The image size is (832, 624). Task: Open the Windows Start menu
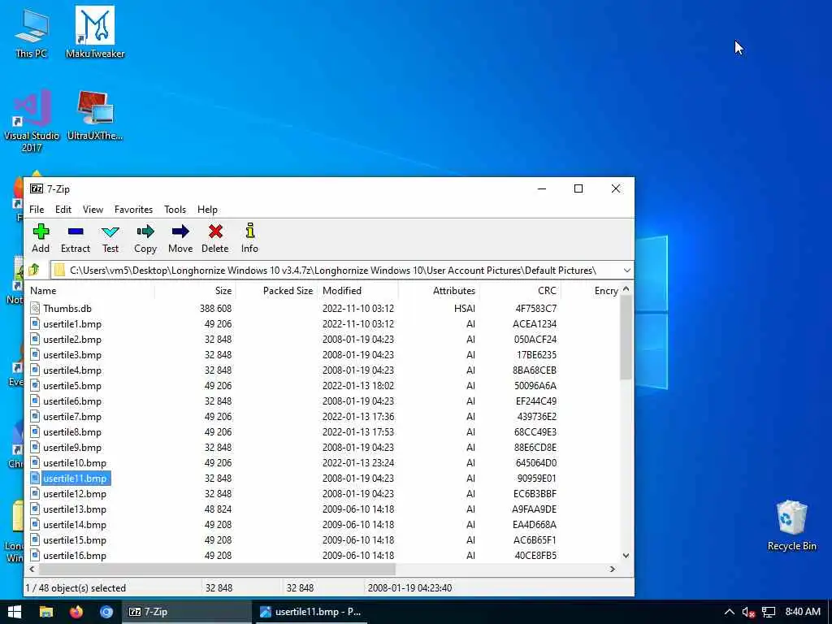(x=15, y=612)
